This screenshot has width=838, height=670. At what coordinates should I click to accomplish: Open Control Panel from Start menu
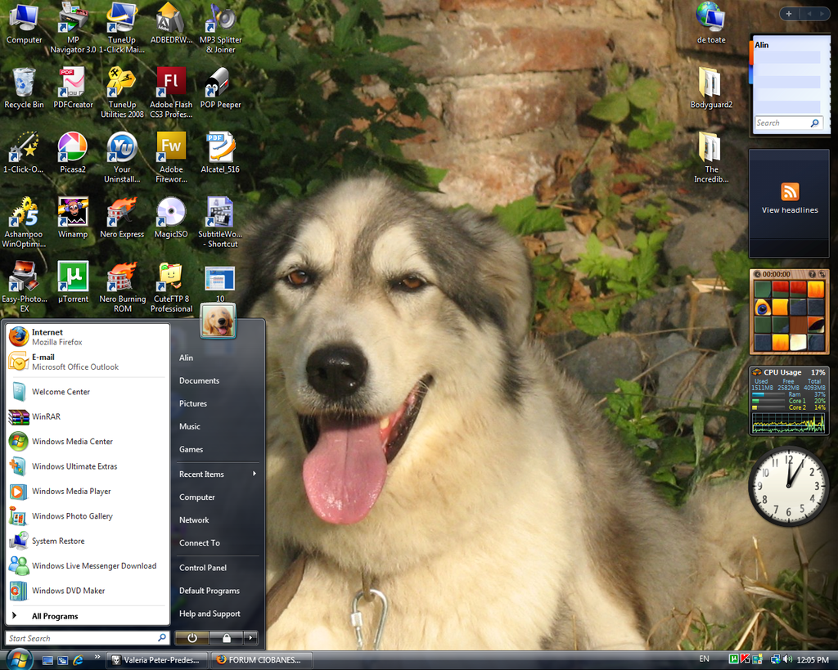pos(203,568)
